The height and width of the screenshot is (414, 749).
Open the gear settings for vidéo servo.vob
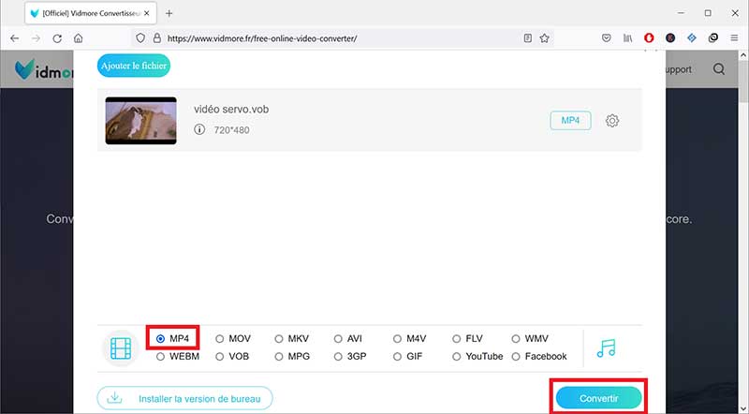tap(612, 121)
